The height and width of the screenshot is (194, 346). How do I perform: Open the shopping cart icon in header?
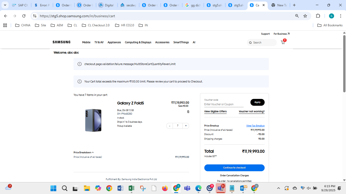pyautogui.click(x=283, y=42)
